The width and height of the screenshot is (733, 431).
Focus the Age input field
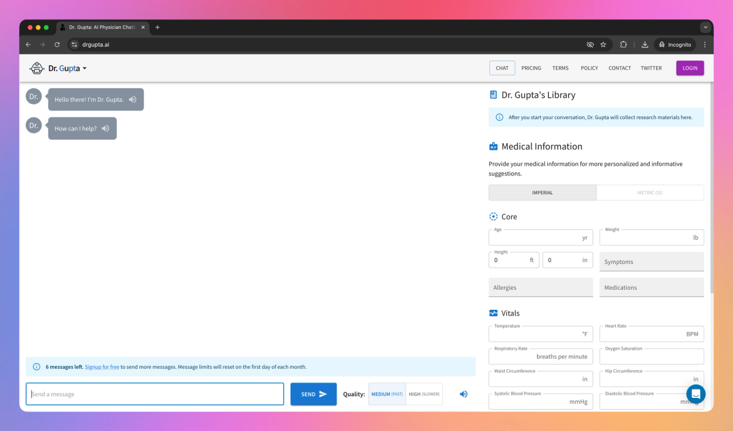click(x=541, y=237)
